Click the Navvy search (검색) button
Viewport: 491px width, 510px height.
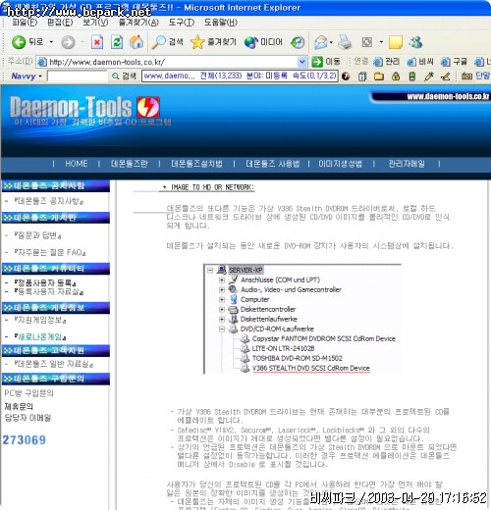click(124, 76)
